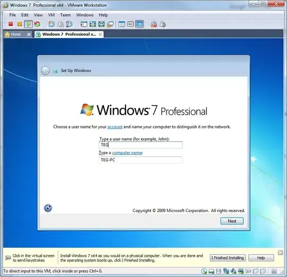
Task: Click the replay/record toolbar icon next to capture
Action: point(163,24)
